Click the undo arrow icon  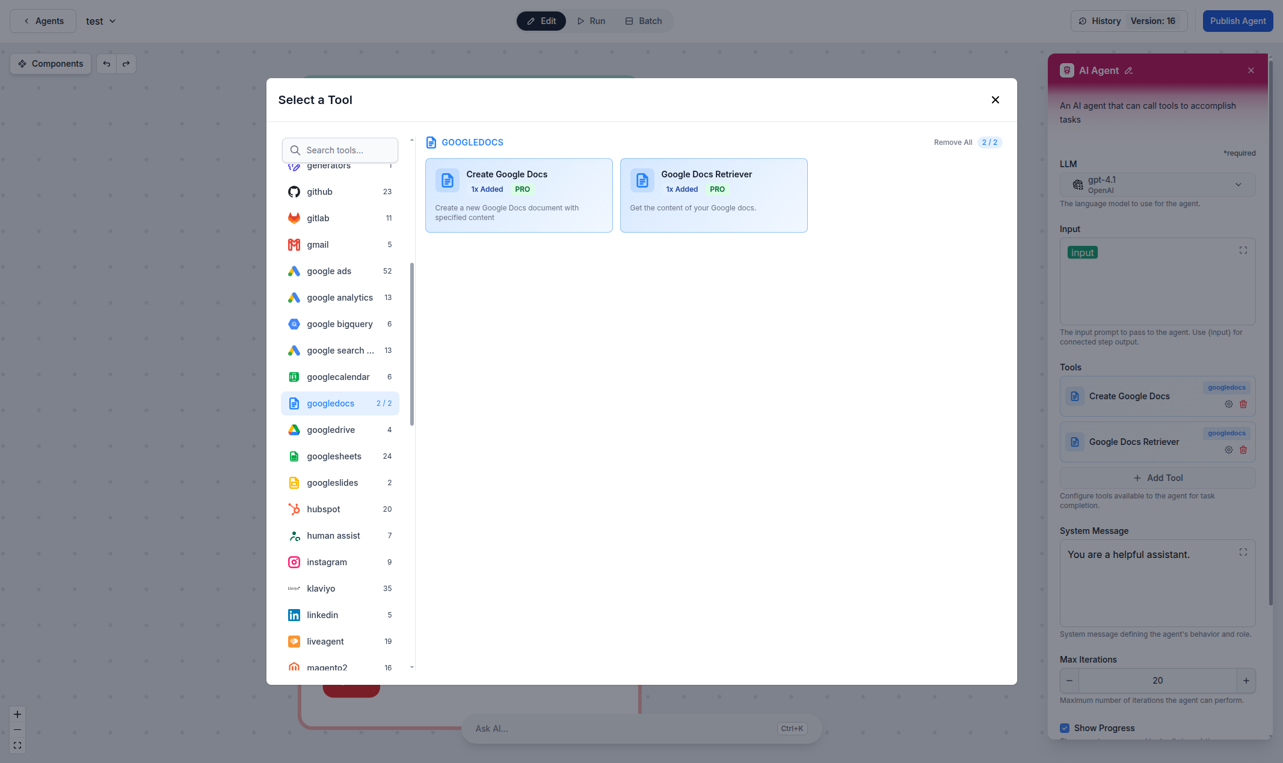click(x=106, y=63)
